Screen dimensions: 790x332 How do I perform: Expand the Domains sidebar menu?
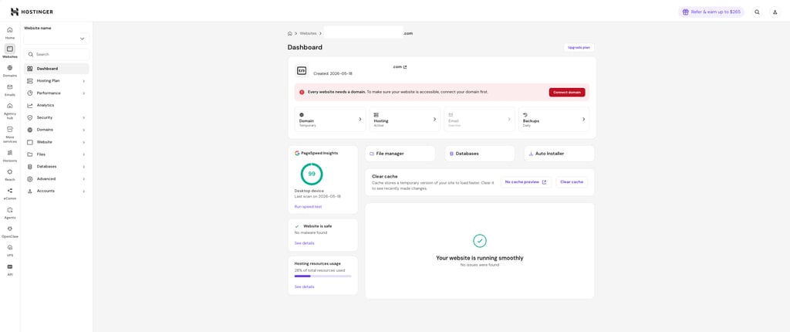click(56, 130)
